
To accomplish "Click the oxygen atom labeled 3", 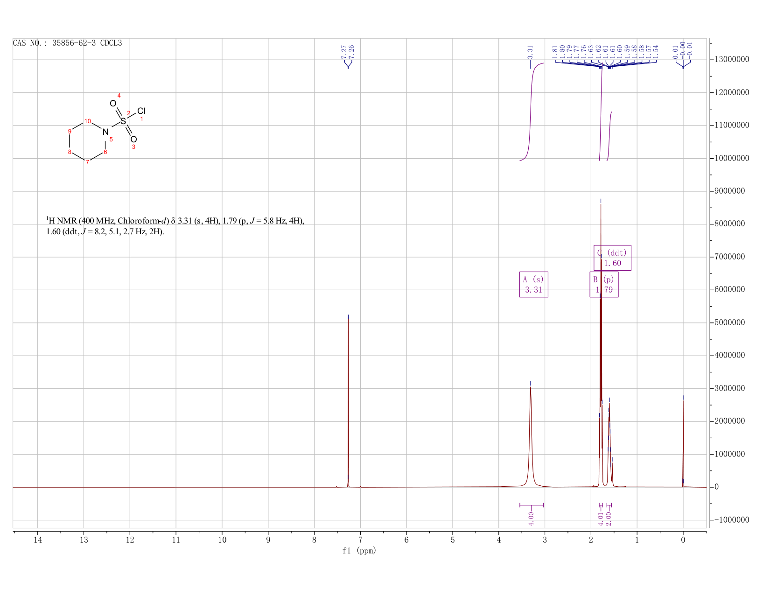I will coord(133,140).
